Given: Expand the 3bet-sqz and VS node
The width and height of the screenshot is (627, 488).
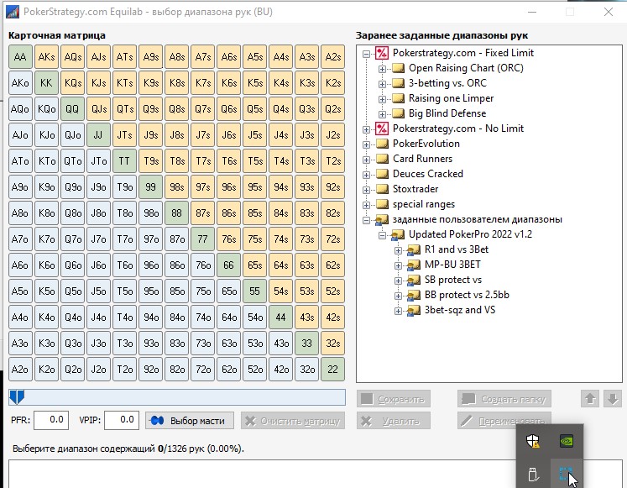Looking at the screenshot, I should [398, 311].
